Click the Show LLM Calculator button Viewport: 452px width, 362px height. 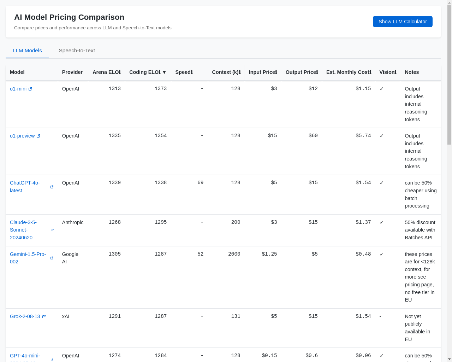pos(403,22)
